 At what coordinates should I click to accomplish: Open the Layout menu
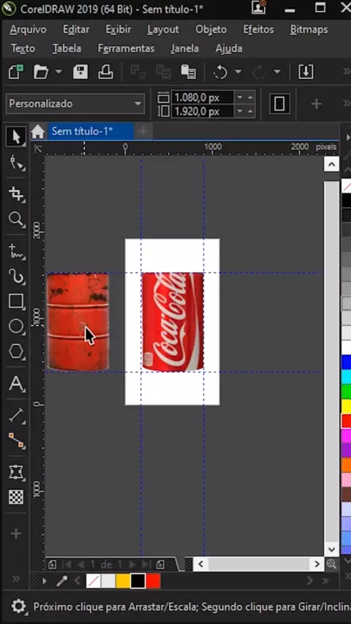point(163,29)
